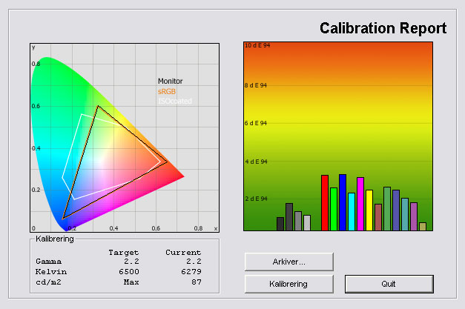Click the Kalibrering group box title

pyautogui.click(x=55, y=239)
